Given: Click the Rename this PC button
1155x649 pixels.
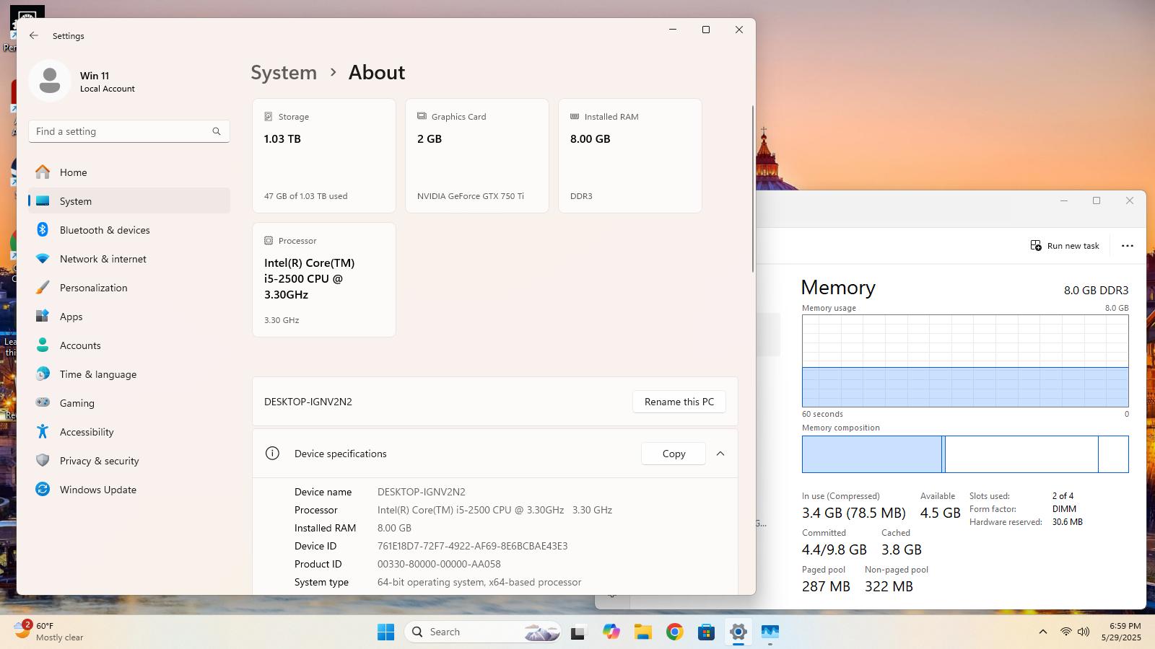Looking at the screenshot, I should click(679, 402).
